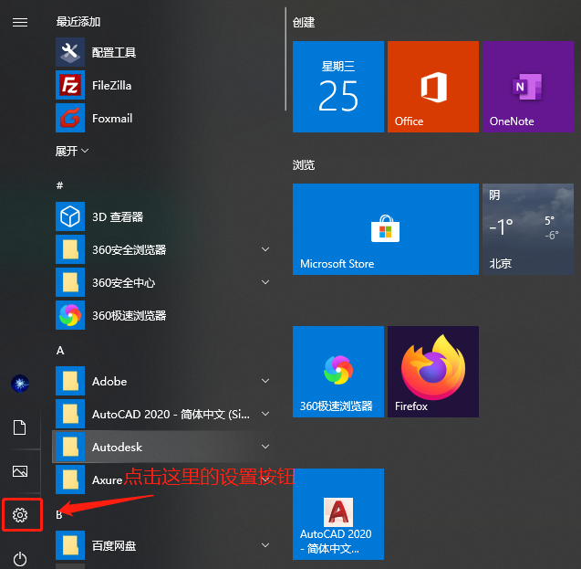Select the FileZilla text label
The height and width of the screenshot is (569, 581).
click(112, 85)
